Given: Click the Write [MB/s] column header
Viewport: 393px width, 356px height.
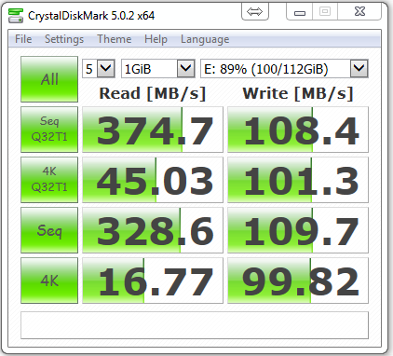Looking at the screenshot, I should (x=298, y=93).
